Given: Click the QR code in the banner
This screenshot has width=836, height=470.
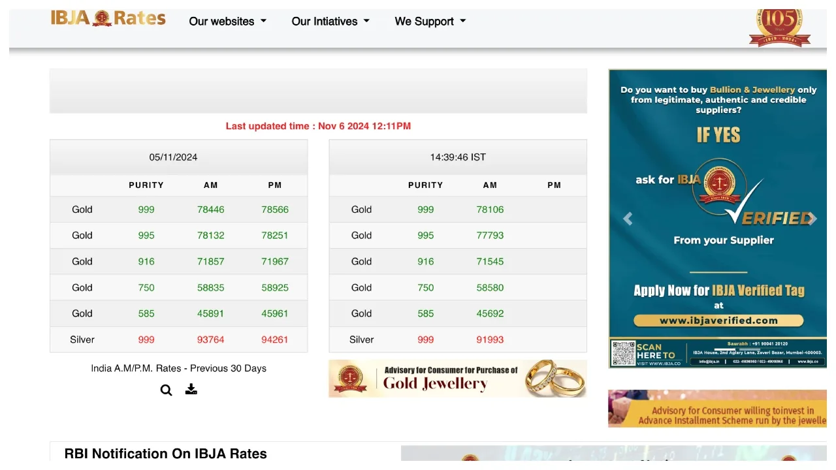Looking at the screenshot, I should pos(624,353).
